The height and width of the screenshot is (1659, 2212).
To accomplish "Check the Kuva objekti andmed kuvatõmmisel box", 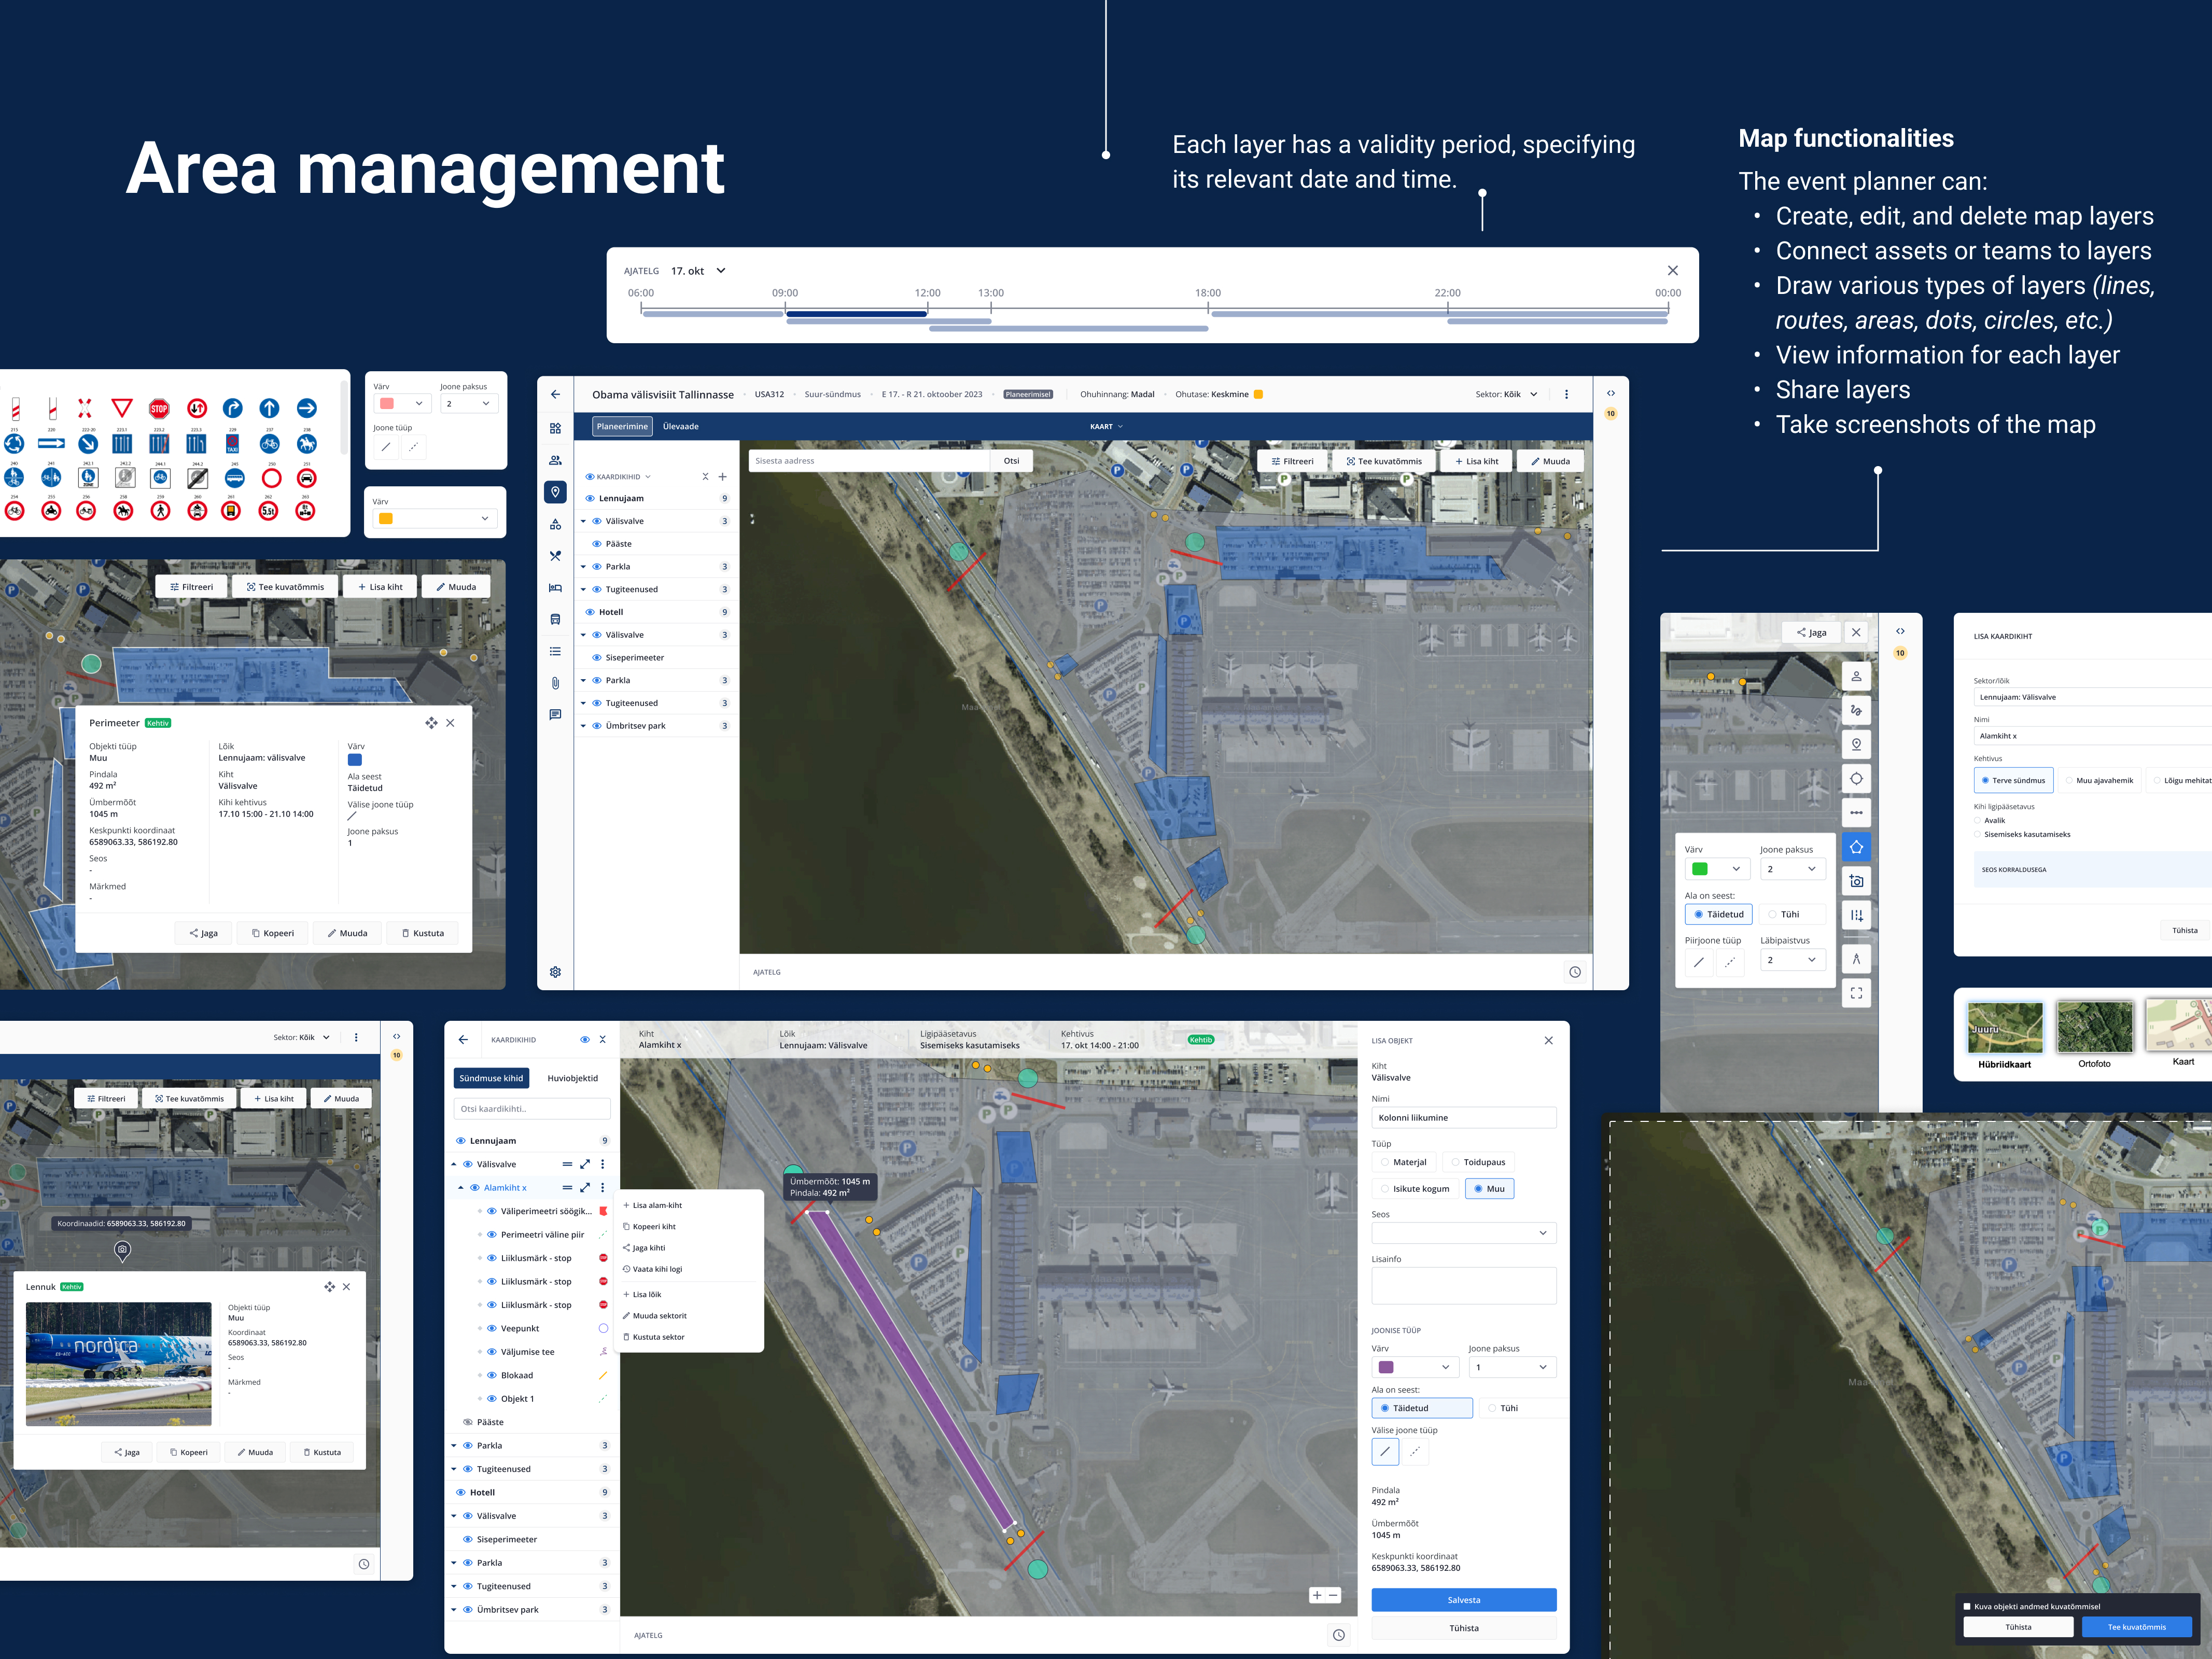I will [1967, 1606].
